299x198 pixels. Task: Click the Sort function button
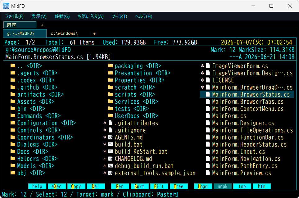point(139,187)
